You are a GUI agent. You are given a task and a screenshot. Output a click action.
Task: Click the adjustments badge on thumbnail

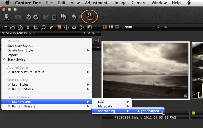(186, 96)
